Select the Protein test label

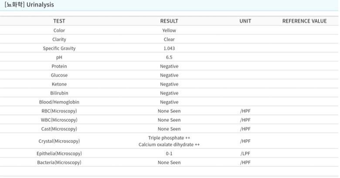59,66
